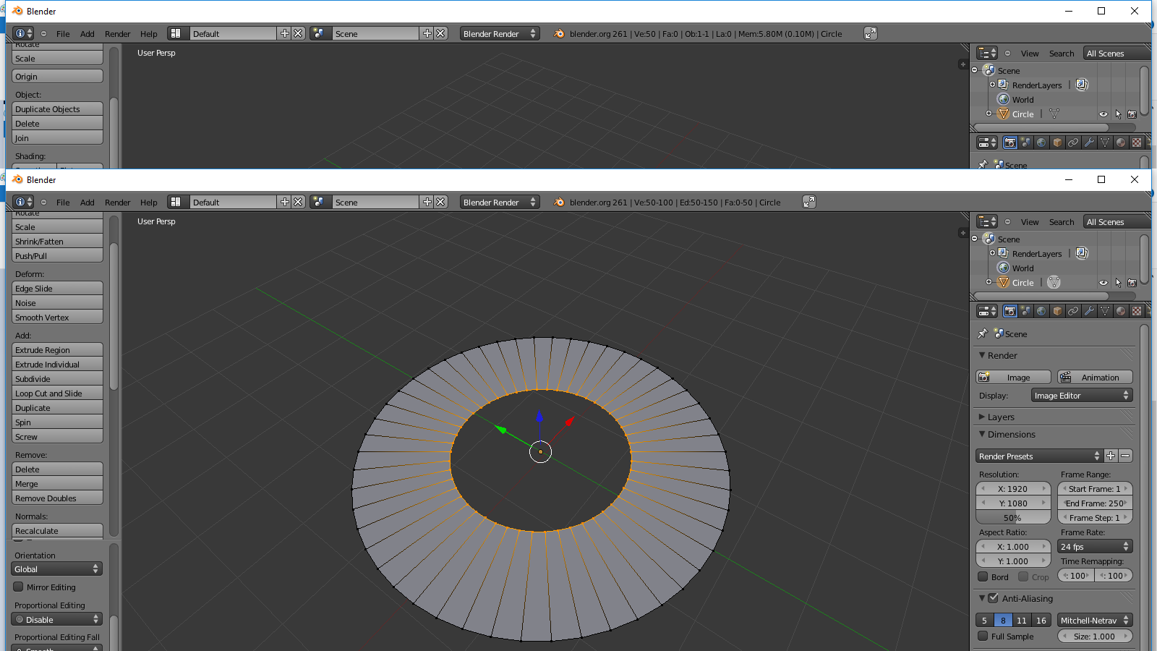Viewport: 1157px width, 651px height.
Task: Open Material sphere tab in front window
Action: (1121, 311)
